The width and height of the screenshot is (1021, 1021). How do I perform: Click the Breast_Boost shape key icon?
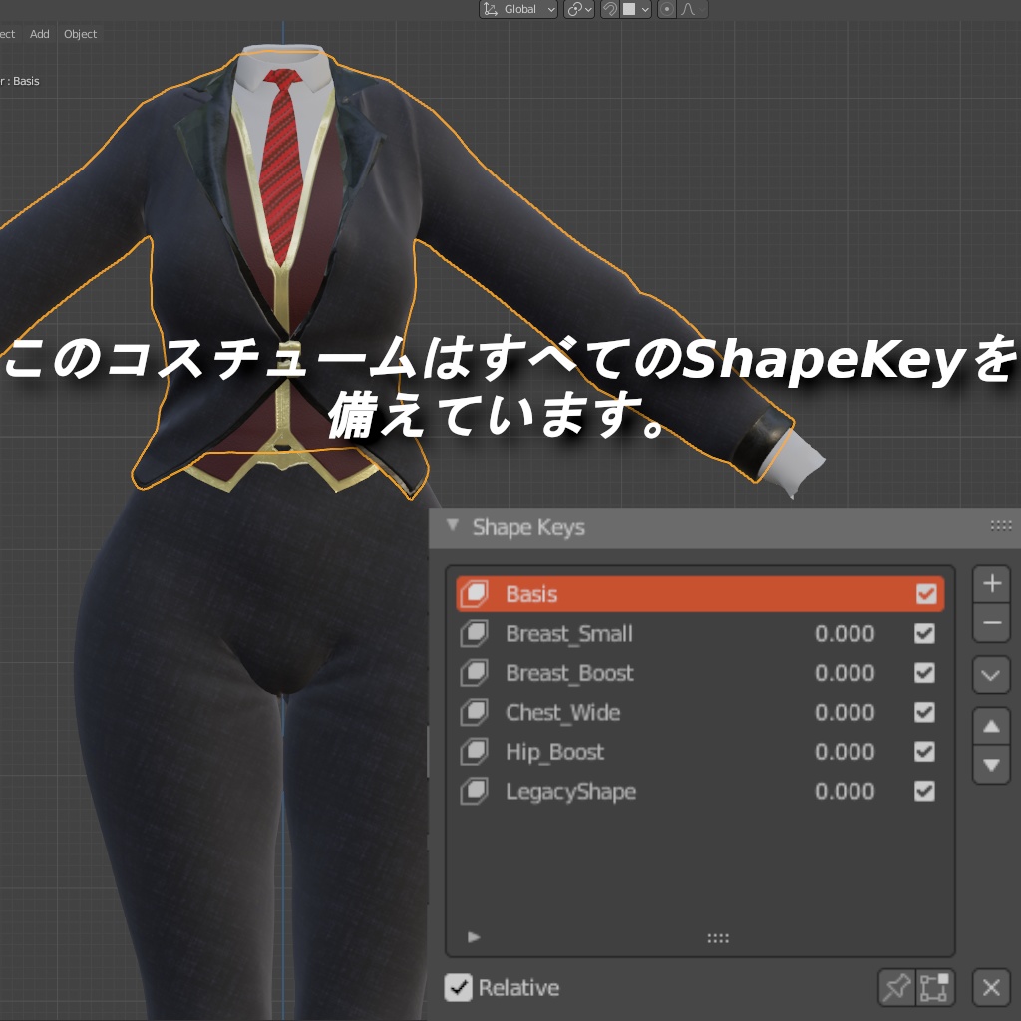[x=474, y=673]
